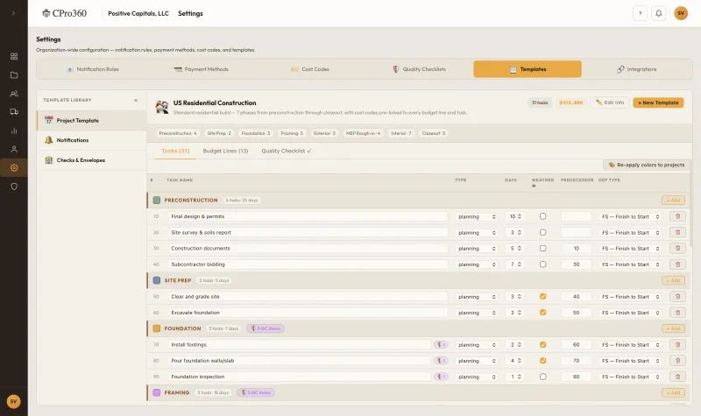The image size is (701, 416).
Task: Click the Site Prep blue color swatch
Action: click(157, 280)
